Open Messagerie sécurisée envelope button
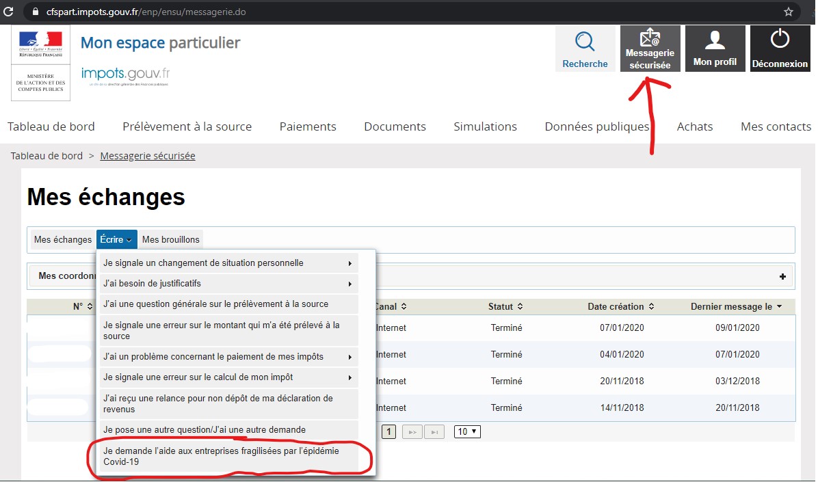 (650, 49)
